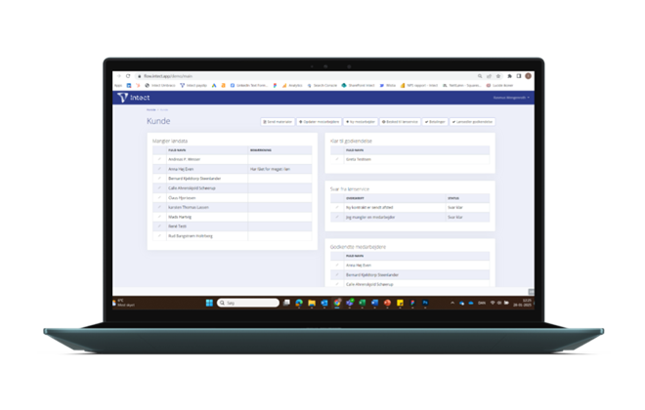Image resolution: width=645 pixels, height=410 pixels.
Task: Go back using the browser back arrow
Action: (117, 75)
